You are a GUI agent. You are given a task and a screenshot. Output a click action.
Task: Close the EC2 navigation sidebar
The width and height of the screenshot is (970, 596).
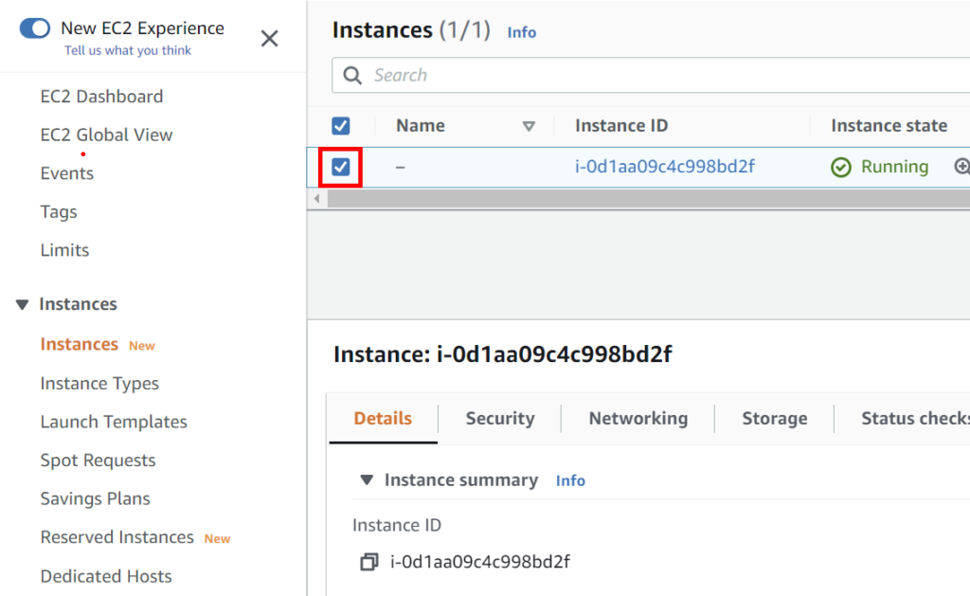(269, 38)
